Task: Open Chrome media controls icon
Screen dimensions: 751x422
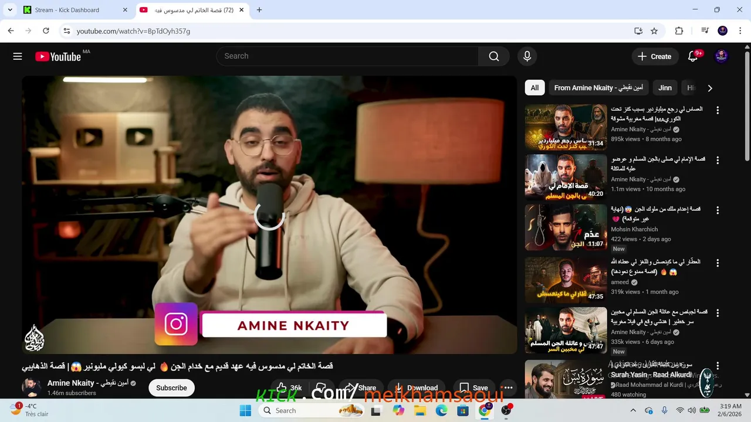Action: (x=705, y=31)
